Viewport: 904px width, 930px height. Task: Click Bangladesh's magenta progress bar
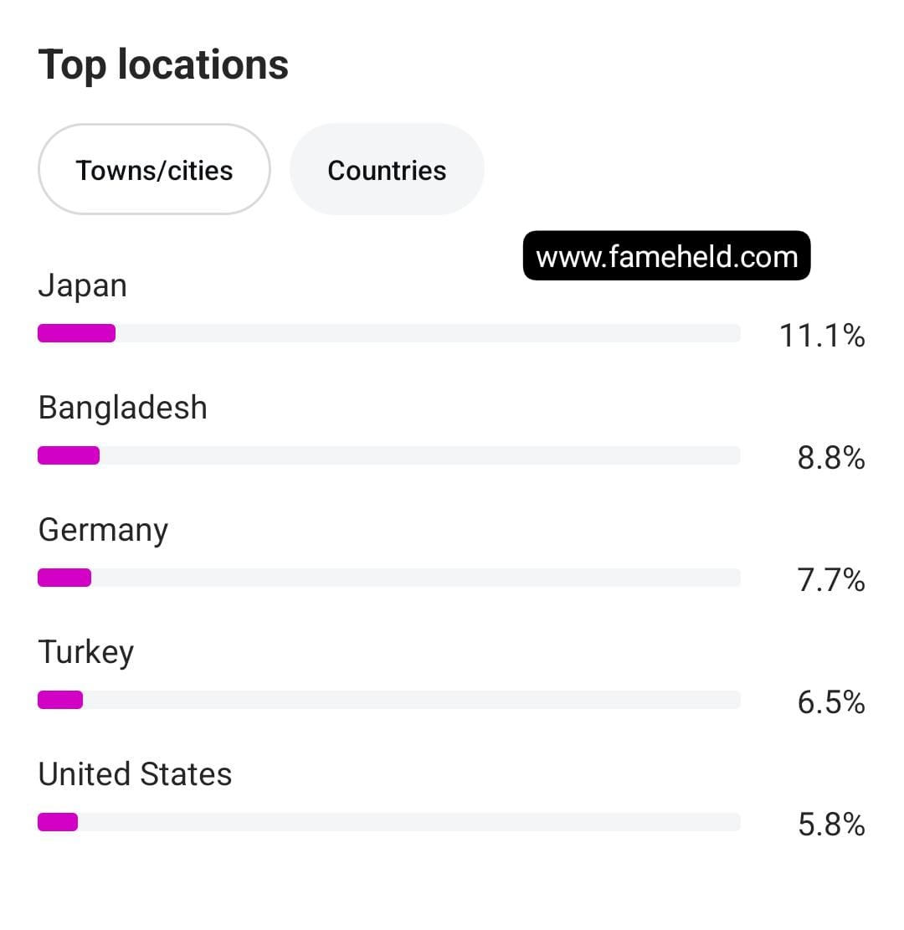pos(69,455)
